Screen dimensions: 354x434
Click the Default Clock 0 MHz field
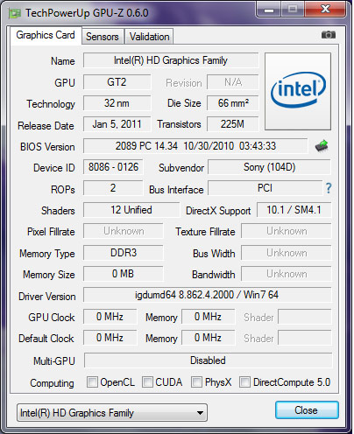point(110,338)
